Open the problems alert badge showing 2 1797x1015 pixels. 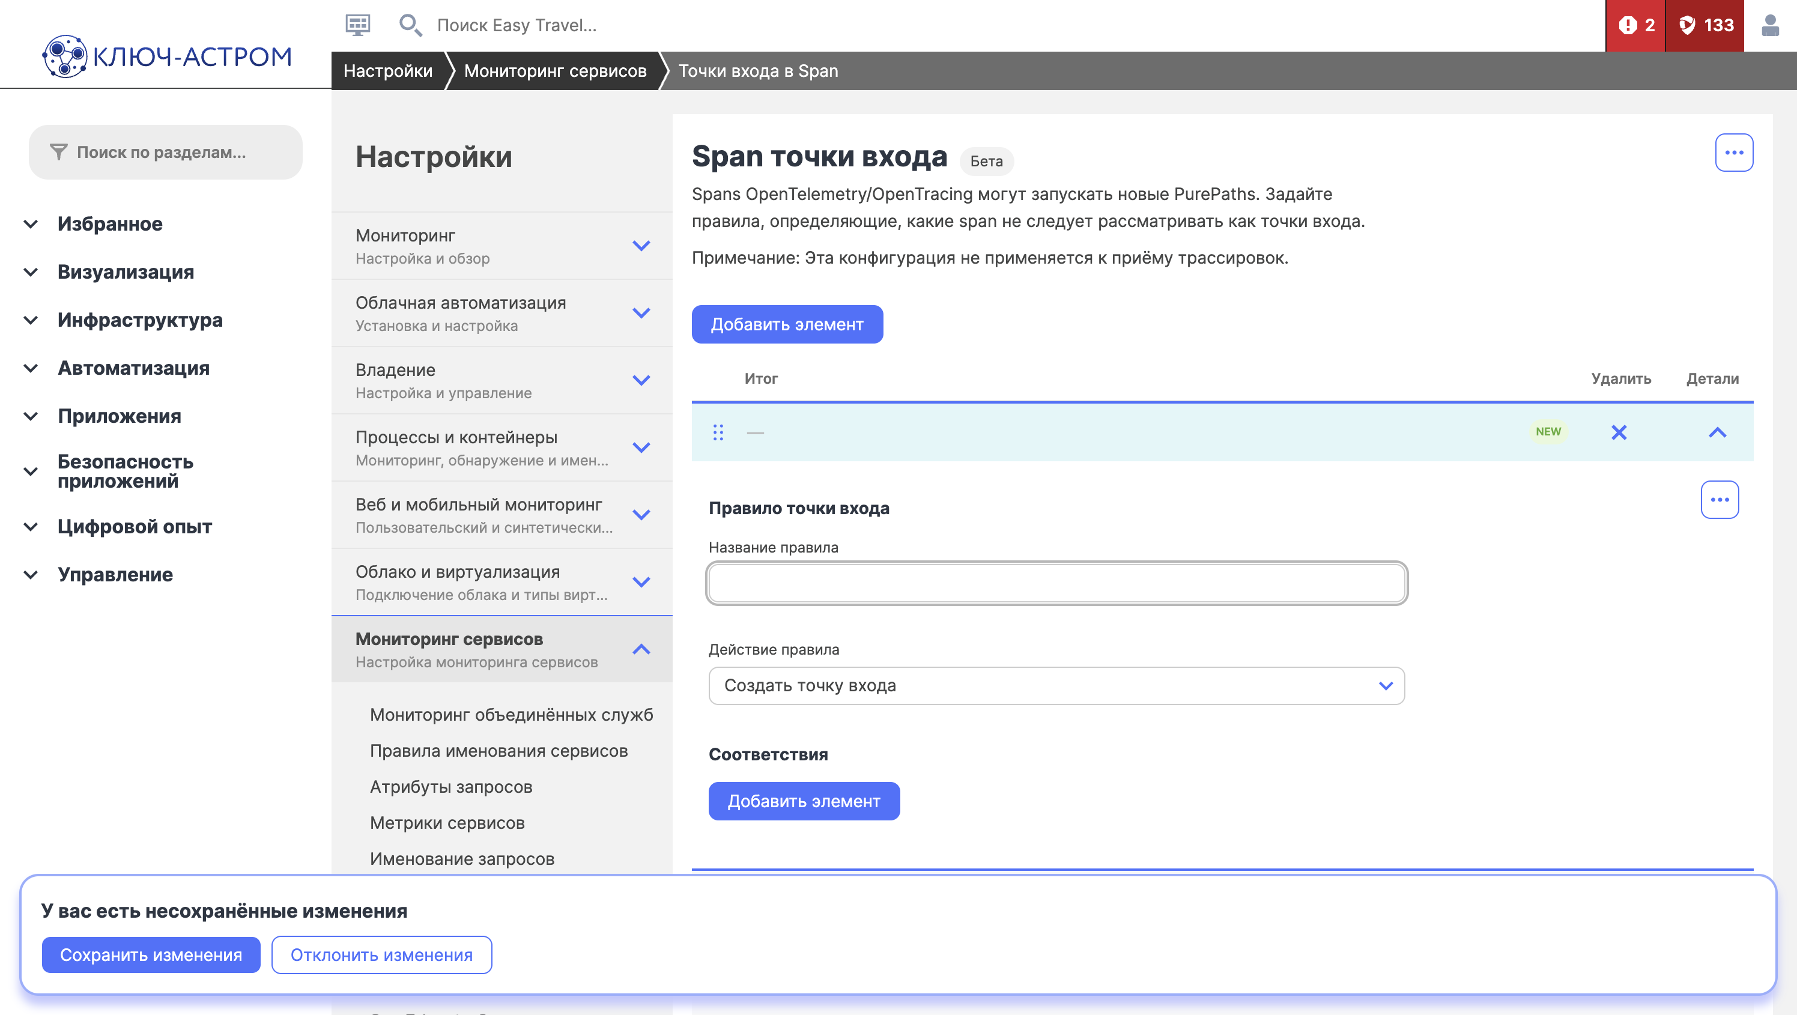click(1635, 25)
